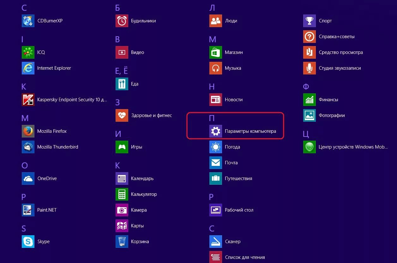Click the "Е, Ё" group header
The width and height of the screenshot is (397, 263).
point(122,71)
